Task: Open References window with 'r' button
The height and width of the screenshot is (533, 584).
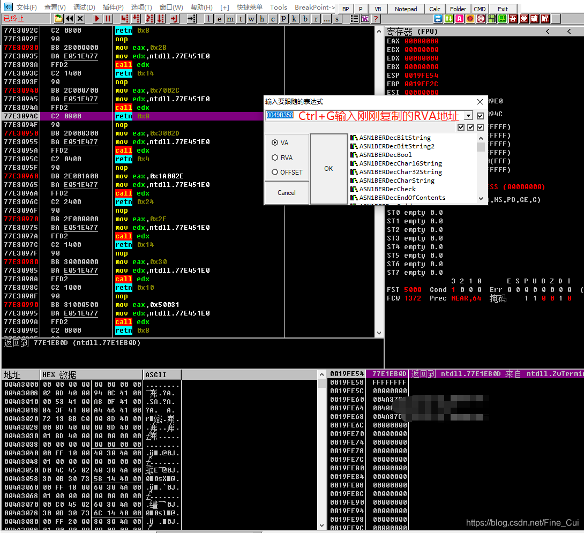Action: [x=316, y=19]
